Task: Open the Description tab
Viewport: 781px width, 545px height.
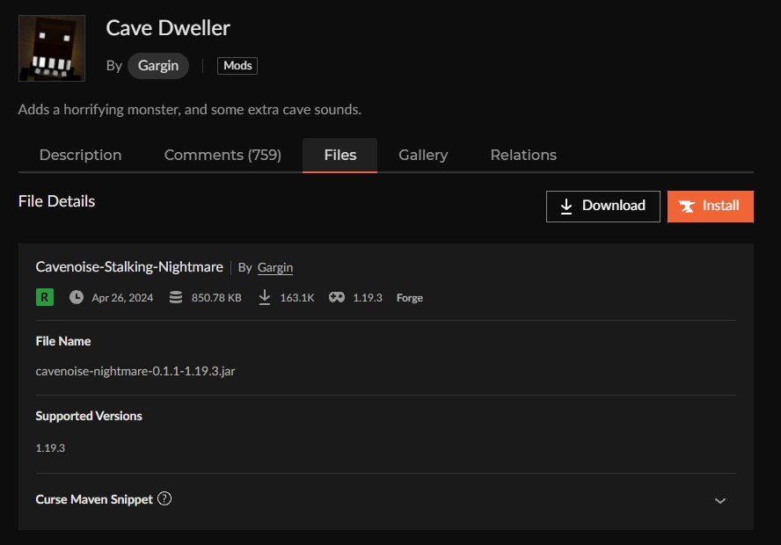Action: click(x=80, y=155)
